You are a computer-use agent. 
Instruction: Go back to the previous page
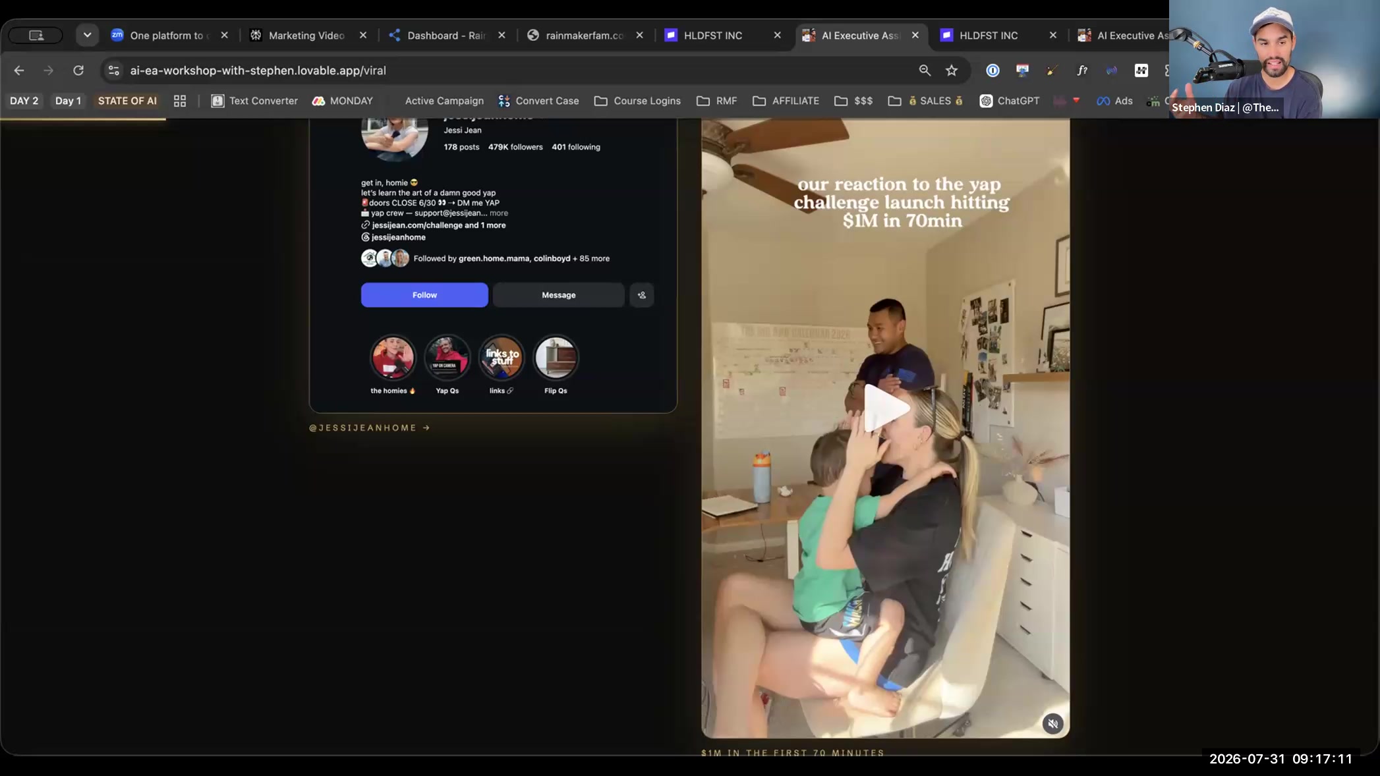point(19,70)
